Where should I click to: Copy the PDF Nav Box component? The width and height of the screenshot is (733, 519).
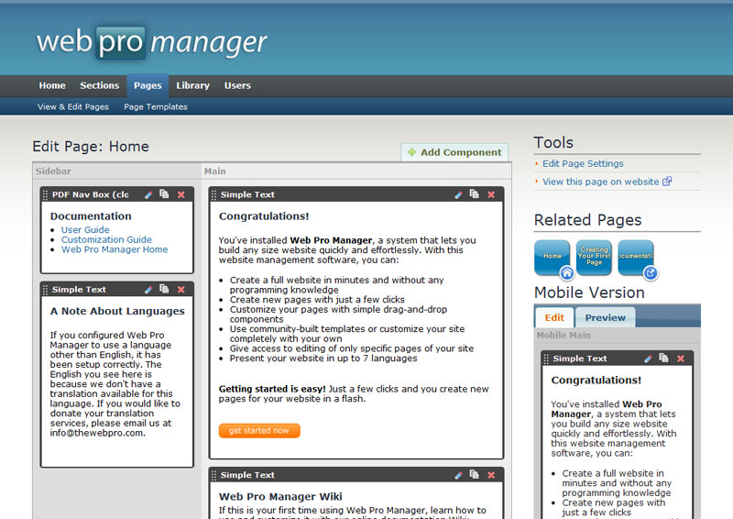click(x=164, y=193)
